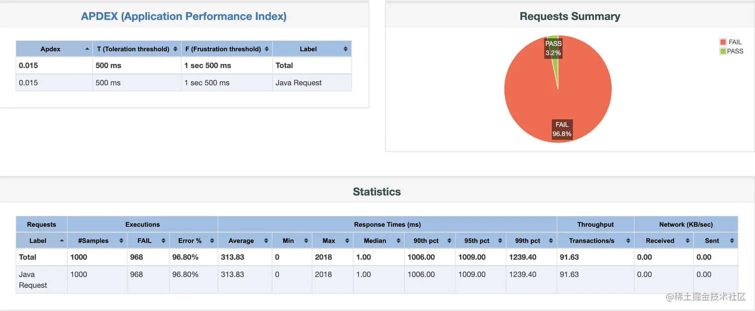
Task: Click 500 ms in APDEX Total row
Action: (108, 65)
